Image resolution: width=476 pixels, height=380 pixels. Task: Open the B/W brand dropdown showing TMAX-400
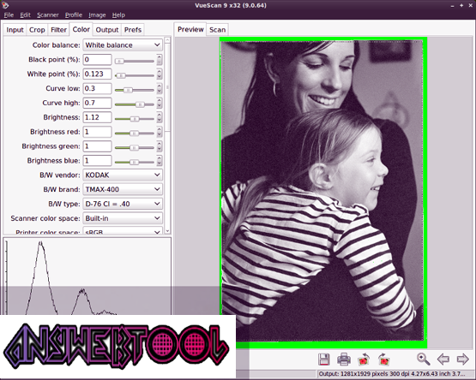pyautogui.click(x=123, y=189)
